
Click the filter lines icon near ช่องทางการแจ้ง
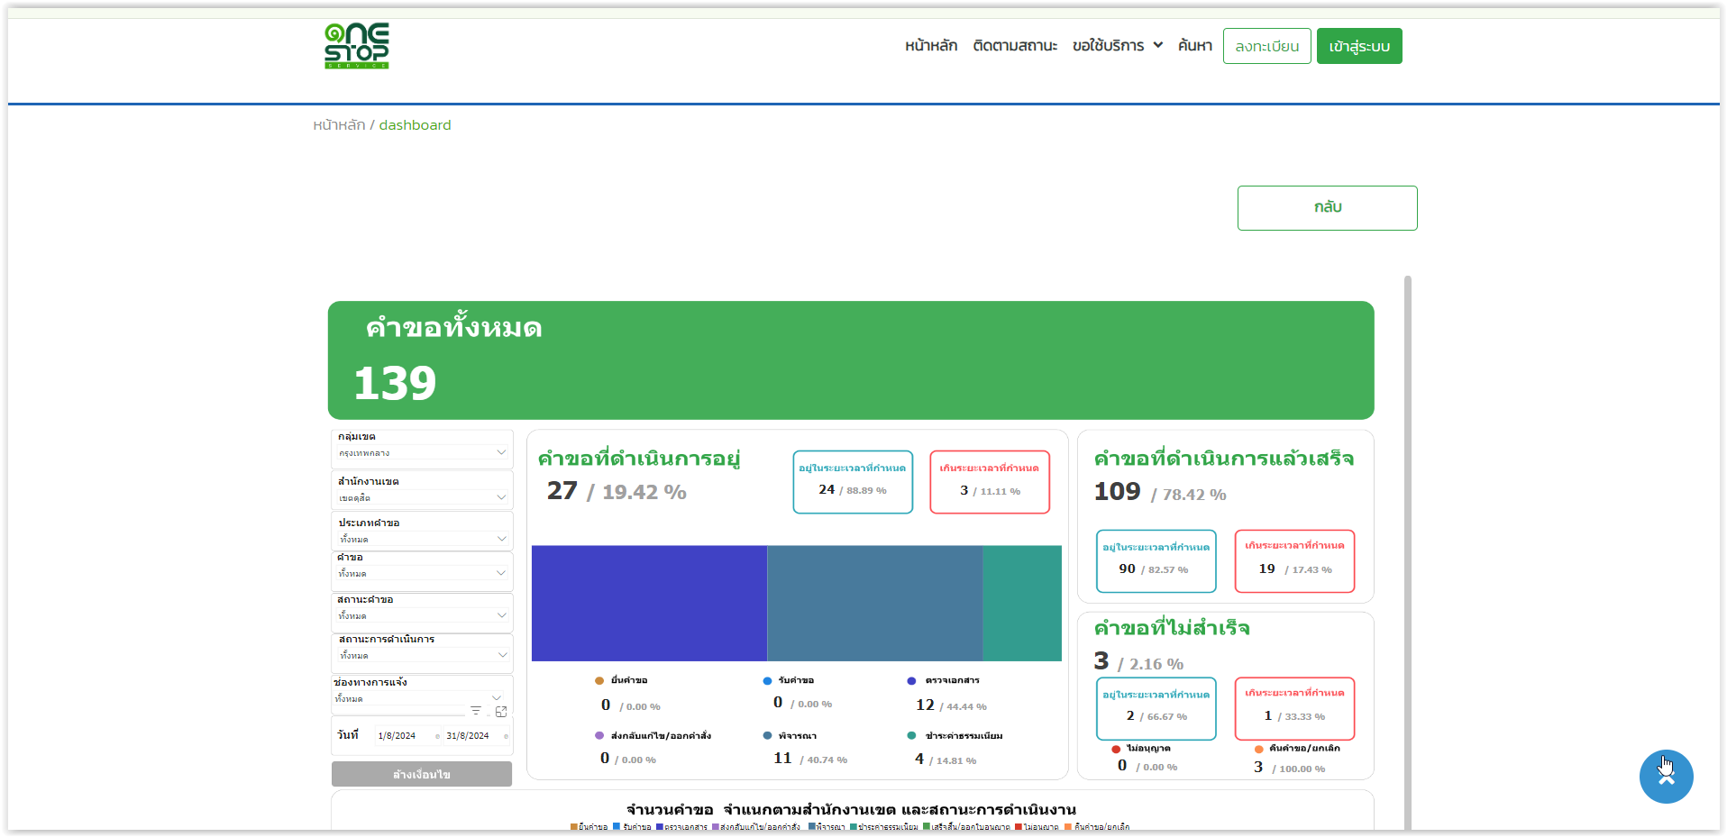476,711
